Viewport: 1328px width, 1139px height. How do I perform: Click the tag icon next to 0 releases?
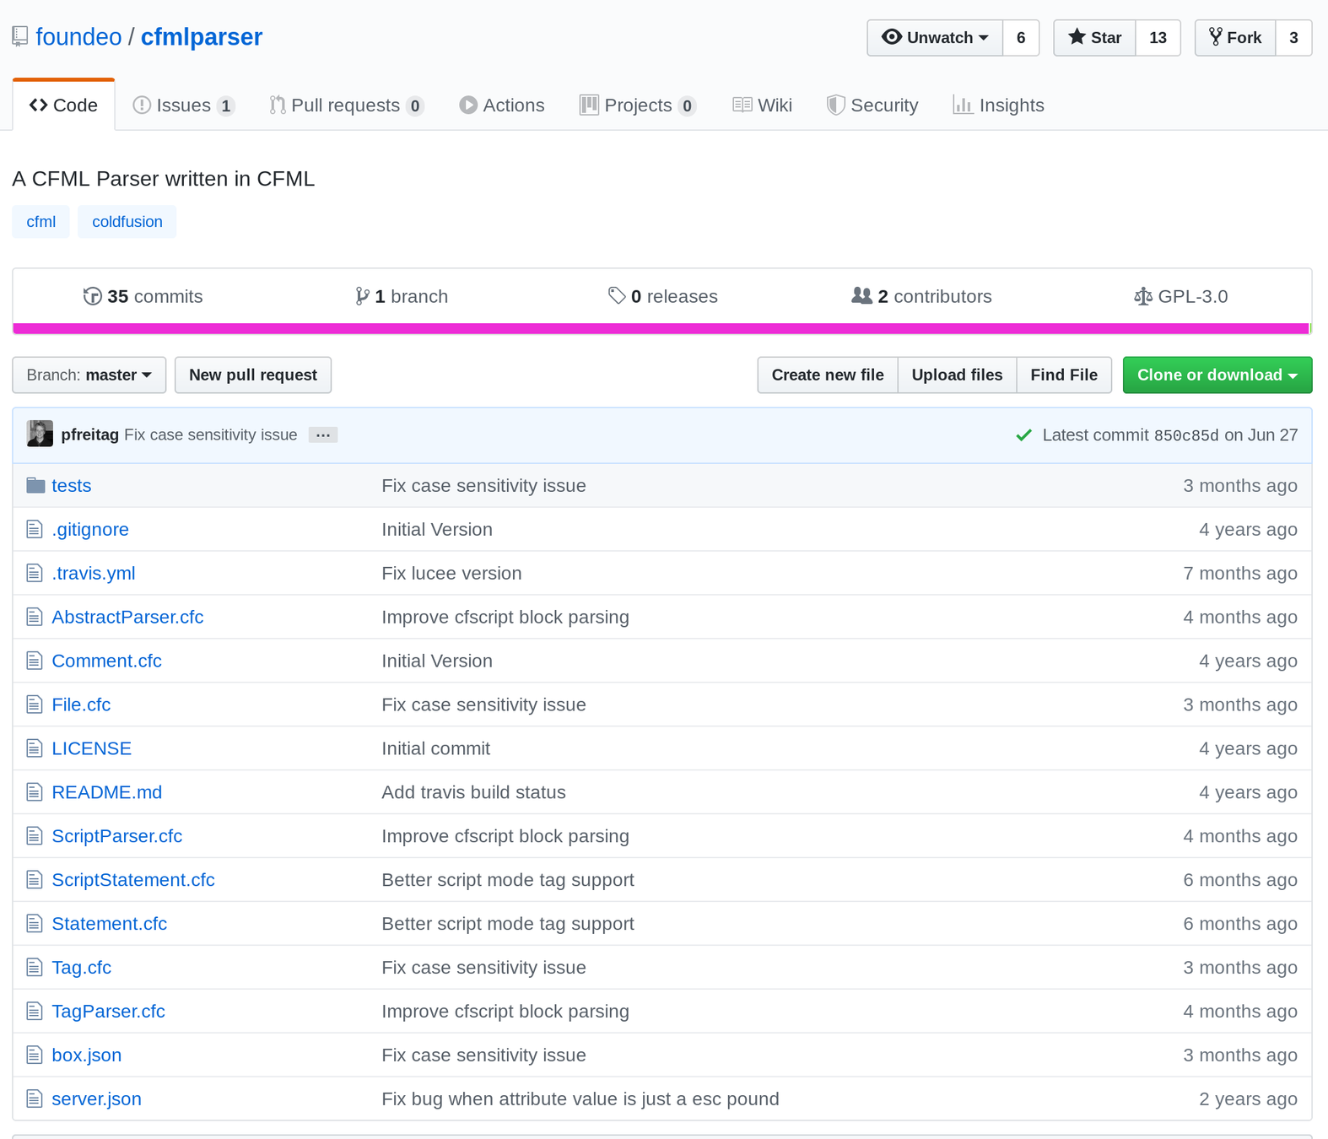click(617, 295)
